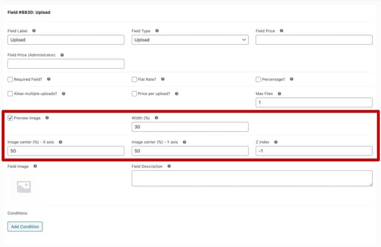Tick the Allow multiple uploads? checkbox

coord(10,94)
